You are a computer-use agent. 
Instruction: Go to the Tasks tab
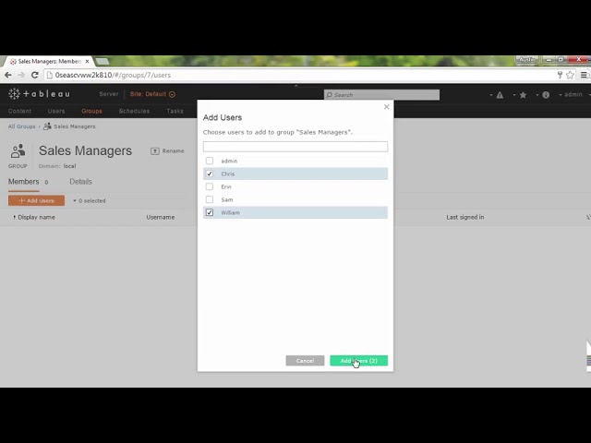click(x=175, y=111)
